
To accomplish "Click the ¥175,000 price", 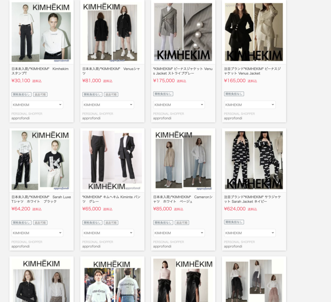I will tap(164, 81).
